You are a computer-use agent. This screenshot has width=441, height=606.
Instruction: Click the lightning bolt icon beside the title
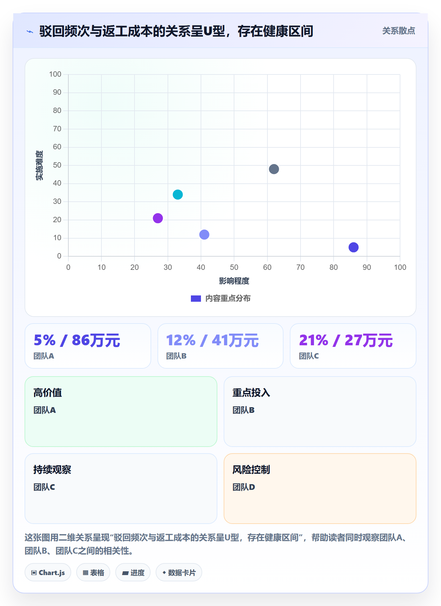point(30,32)
